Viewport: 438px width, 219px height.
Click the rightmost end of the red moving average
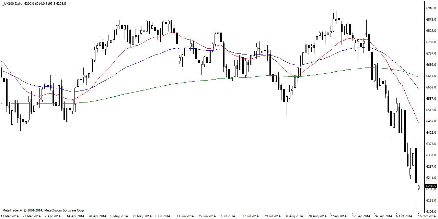click(418, 123)
